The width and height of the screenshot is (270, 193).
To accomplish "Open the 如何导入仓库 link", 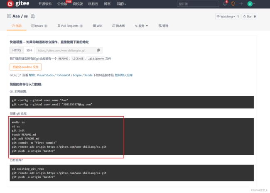I will tap(124, 75).
